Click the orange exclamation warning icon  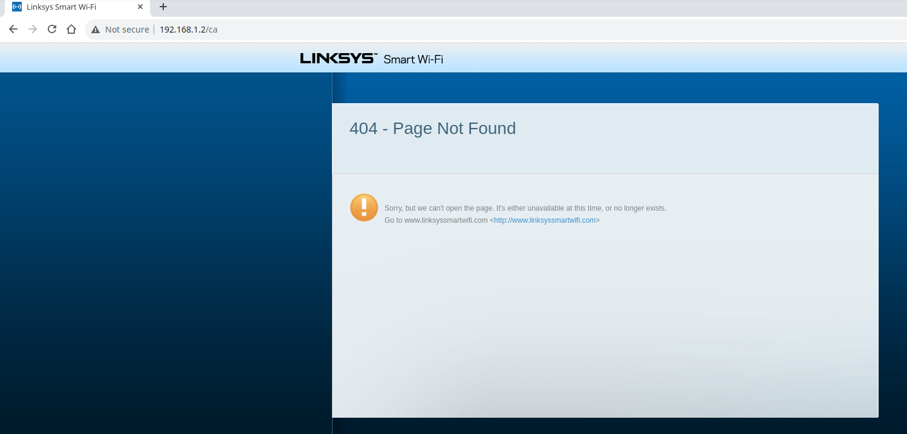364,208
